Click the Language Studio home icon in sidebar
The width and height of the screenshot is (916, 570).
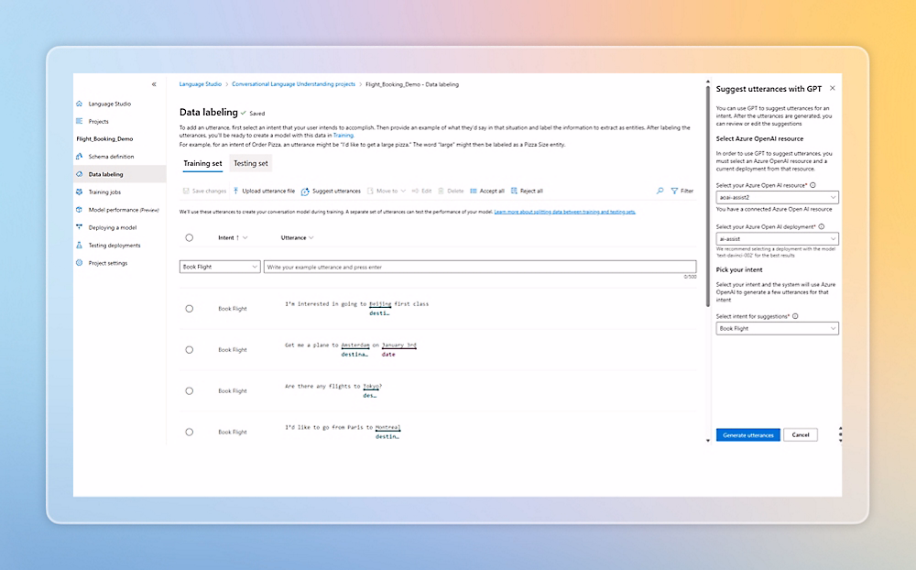[x=79, y=104]
